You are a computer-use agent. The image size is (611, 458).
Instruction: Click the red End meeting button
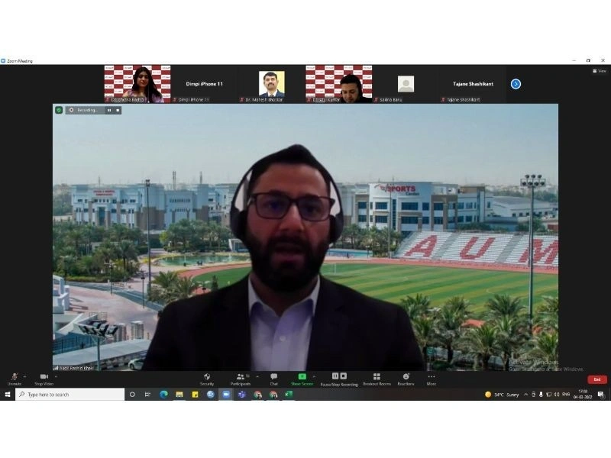(x=597, y=379)
